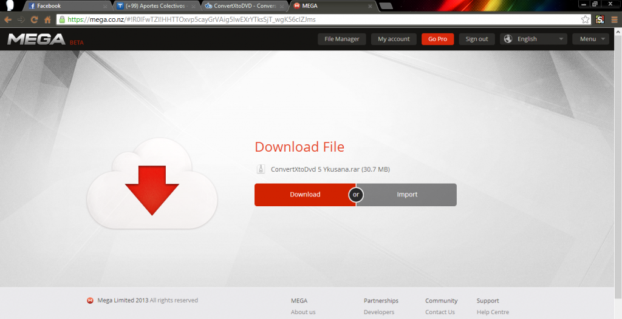Click the red Mega Limited footer logo

tap(90, 300)
